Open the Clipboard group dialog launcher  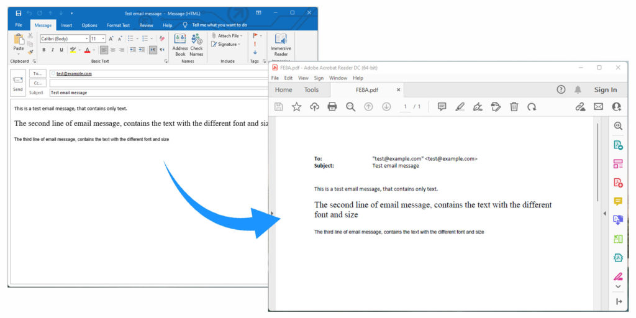tap(34, 61)
